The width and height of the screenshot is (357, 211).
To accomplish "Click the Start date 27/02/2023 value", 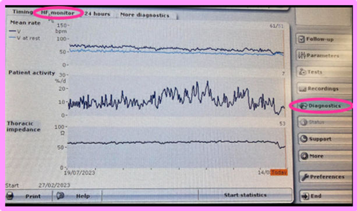I will click(54, 185).
